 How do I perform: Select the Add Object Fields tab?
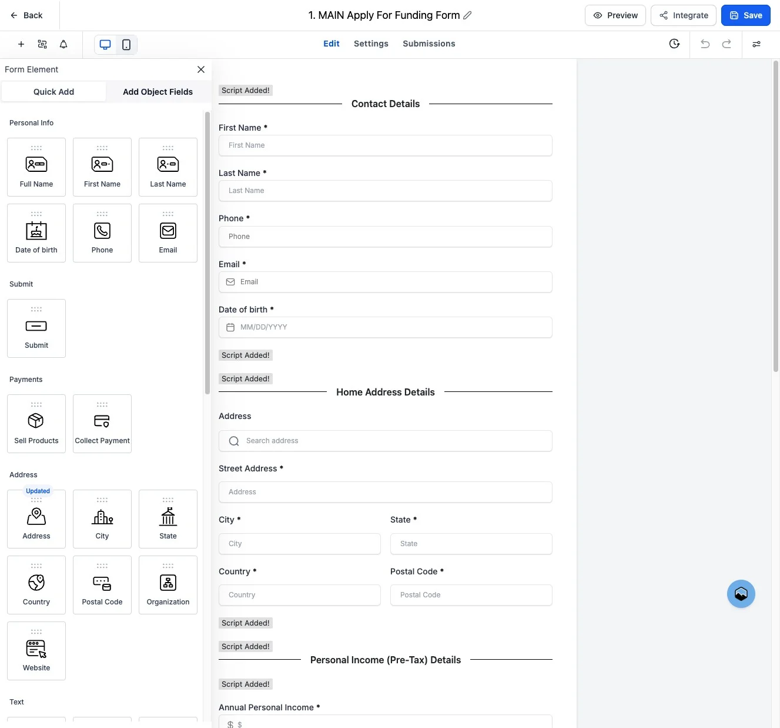click(158, 92)
